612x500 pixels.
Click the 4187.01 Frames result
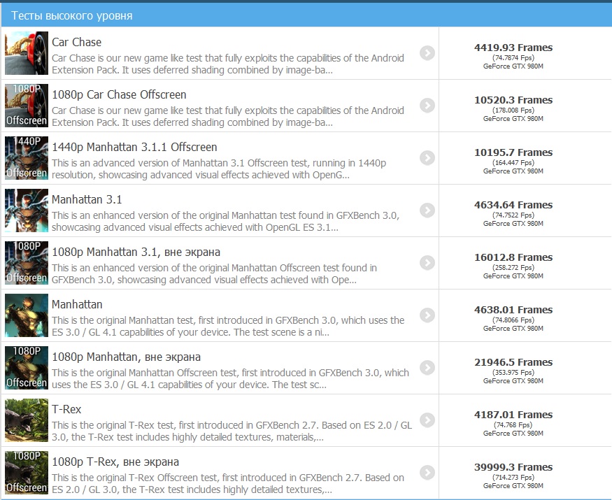tap(513, 415)
